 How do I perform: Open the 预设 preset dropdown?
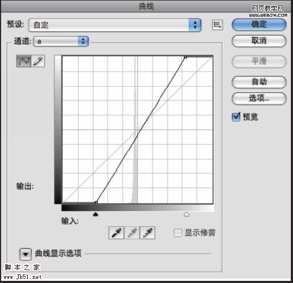point(115,25)
